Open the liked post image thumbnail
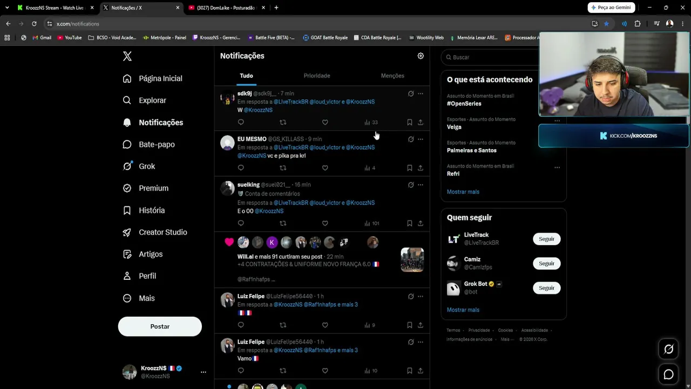This screenshot has height=389, width=691. click(x=412, y=260)
